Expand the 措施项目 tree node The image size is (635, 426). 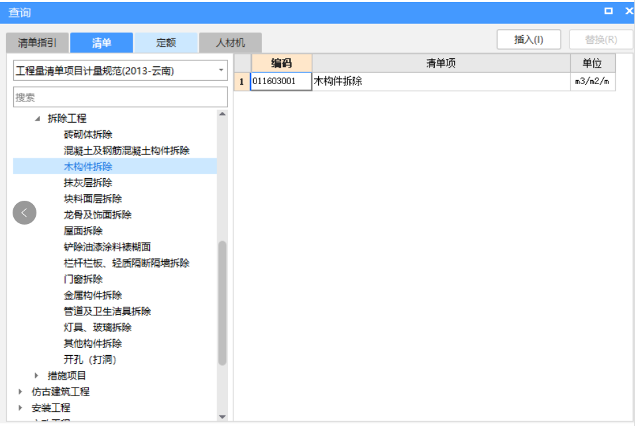[x=36, y=375]
